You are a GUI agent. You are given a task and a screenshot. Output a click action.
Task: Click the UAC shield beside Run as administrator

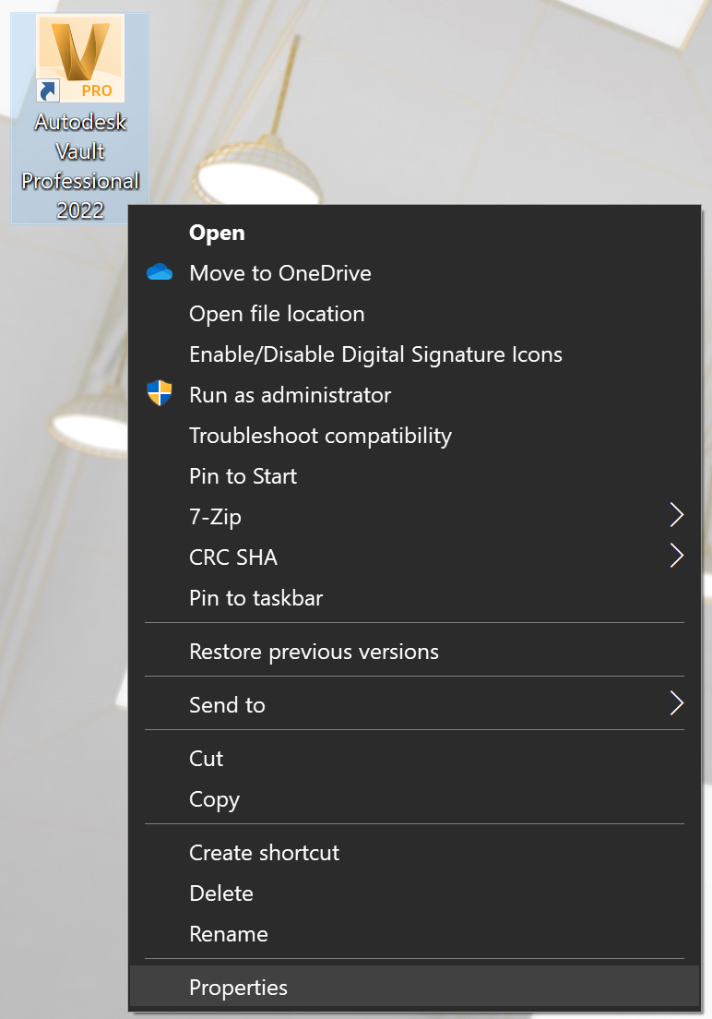159,394
